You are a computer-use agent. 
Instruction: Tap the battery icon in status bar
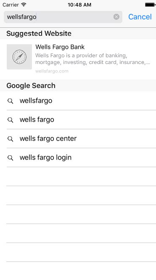point(150,5)
